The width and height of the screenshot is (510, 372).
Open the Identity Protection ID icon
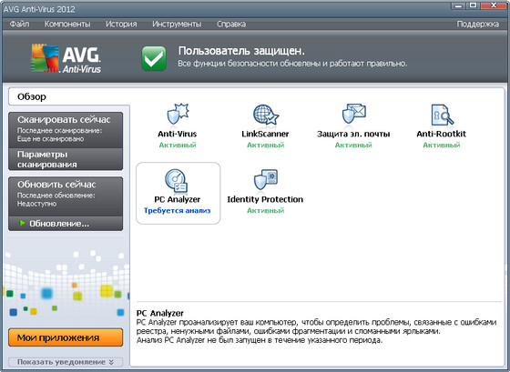pos(265,179)
